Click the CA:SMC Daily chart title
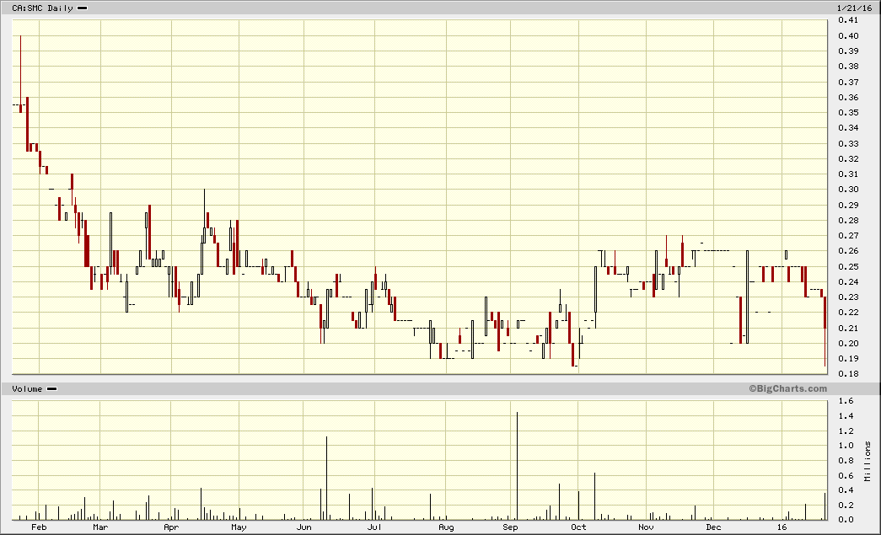Image resolution: width=881 pixels, height=535 pixels. coord(43,8)
